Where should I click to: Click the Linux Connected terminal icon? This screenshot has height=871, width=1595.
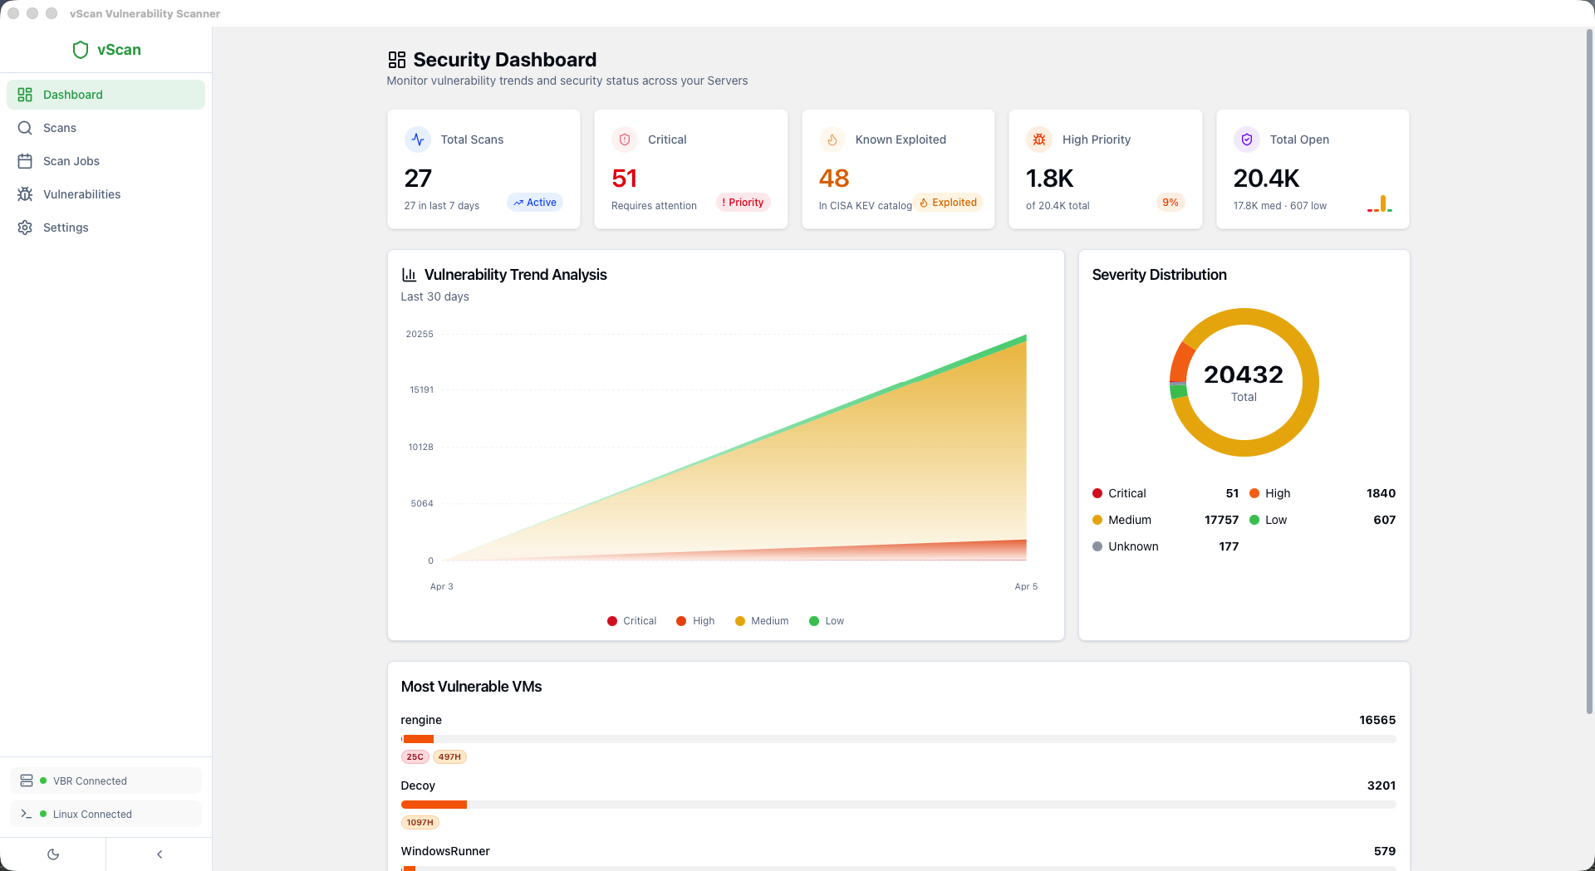point(27,814)
